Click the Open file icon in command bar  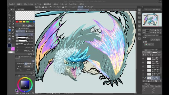tap(43, 7)
